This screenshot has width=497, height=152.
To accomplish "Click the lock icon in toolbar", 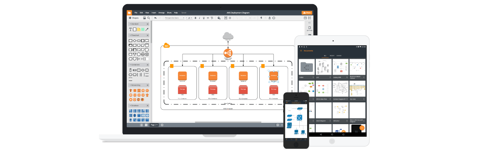I will click(x=270, y=18).
